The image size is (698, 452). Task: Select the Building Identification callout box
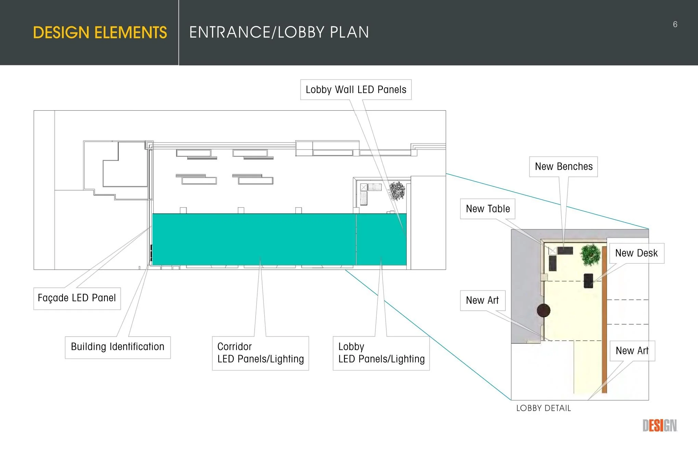(x=117, y=347)
